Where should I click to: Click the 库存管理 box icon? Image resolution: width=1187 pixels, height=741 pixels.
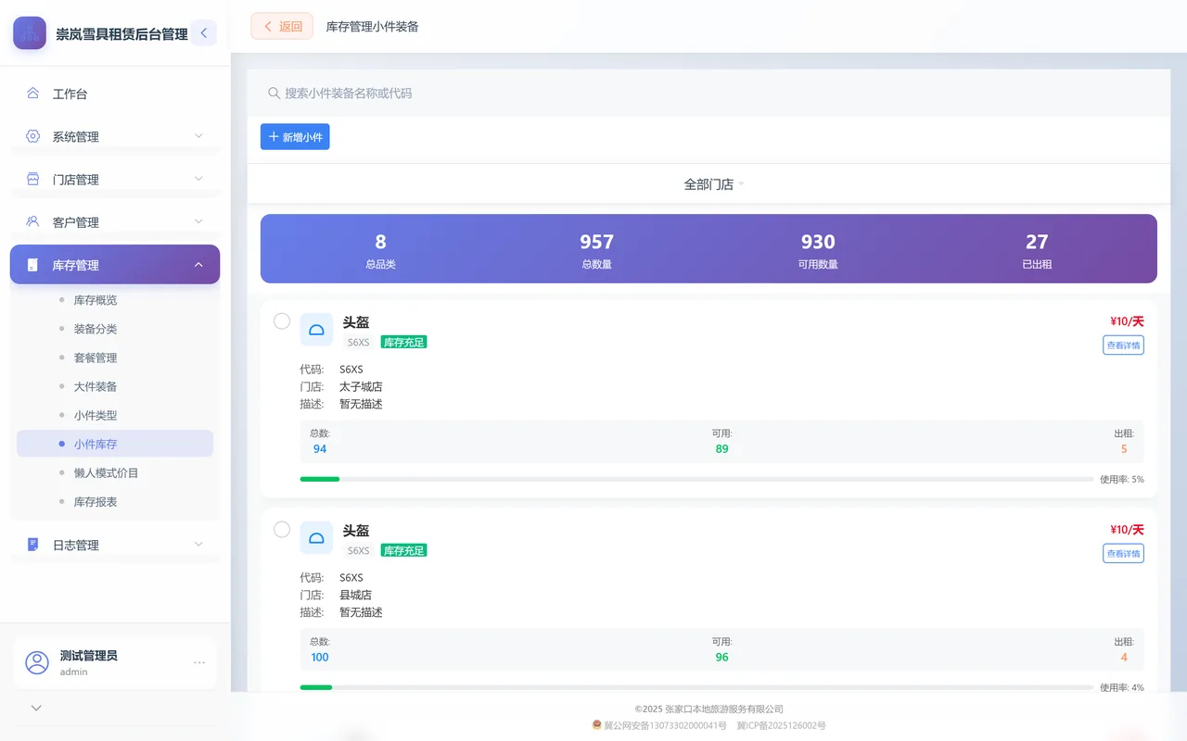(x=33, y=265)
